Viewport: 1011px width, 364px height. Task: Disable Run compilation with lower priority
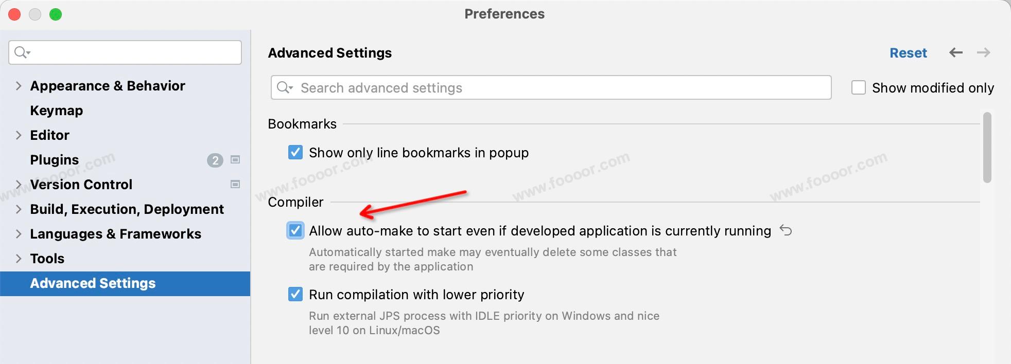coord(295,294)
